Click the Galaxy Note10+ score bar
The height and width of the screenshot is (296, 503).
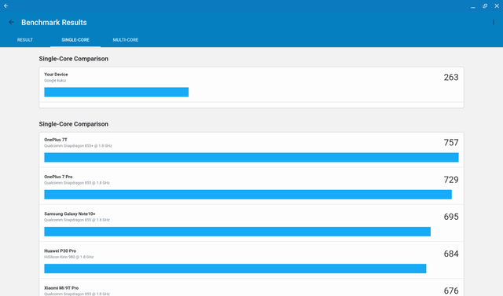tap(237, 232)
